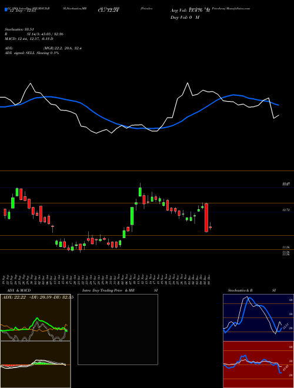Click the blue 12 Day SMA legend square
Screen dimensions: 294x388
point(6,10)
